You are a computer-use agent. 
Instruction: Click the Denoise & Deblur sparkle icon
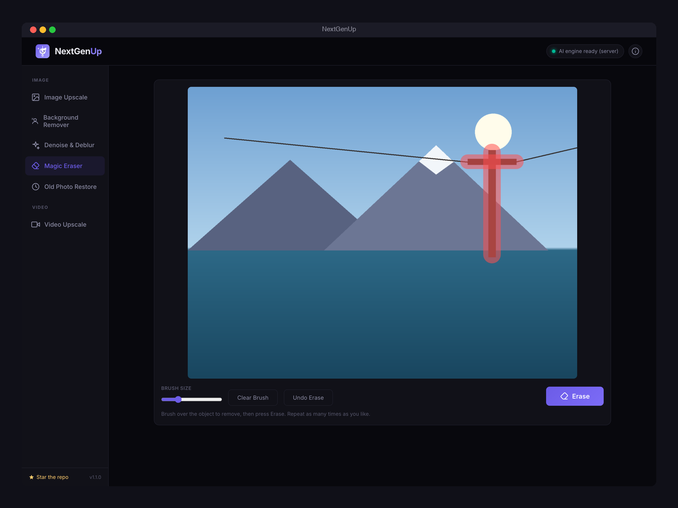(36, 145)
